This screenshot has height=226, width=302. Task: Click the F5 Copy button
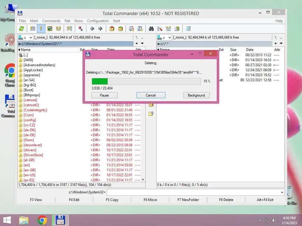(112, 200)
